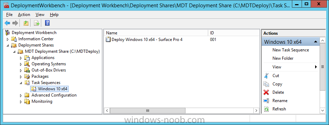Click the Deployment Shares folder icon
This screenshot has height=125, width=329.
pos(14,45)
